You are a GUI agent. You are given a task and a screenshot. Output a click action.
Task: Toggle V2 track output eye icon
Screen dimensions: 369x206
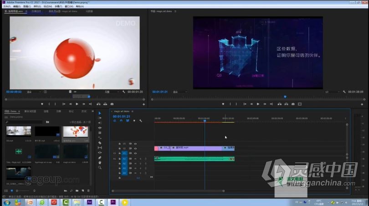[135, 149]
